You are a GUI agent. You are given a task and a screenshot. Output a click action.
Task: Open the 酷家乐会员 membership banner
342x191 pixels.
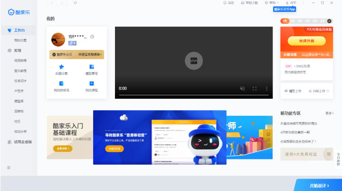pos(76,55)
